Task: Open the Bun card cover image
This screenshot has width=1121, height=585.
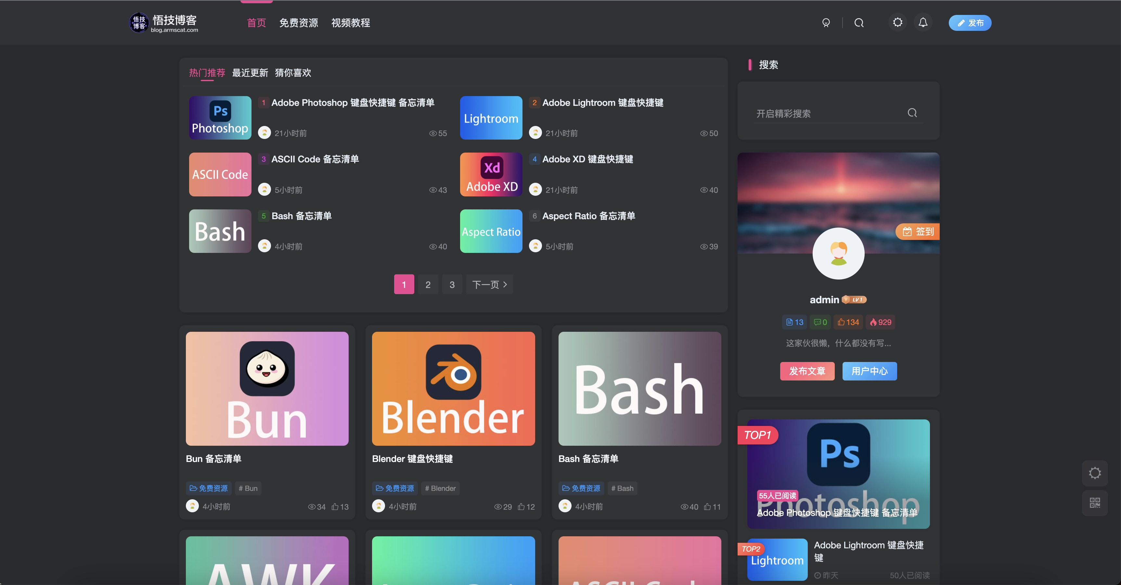Action: coord(267,388)
